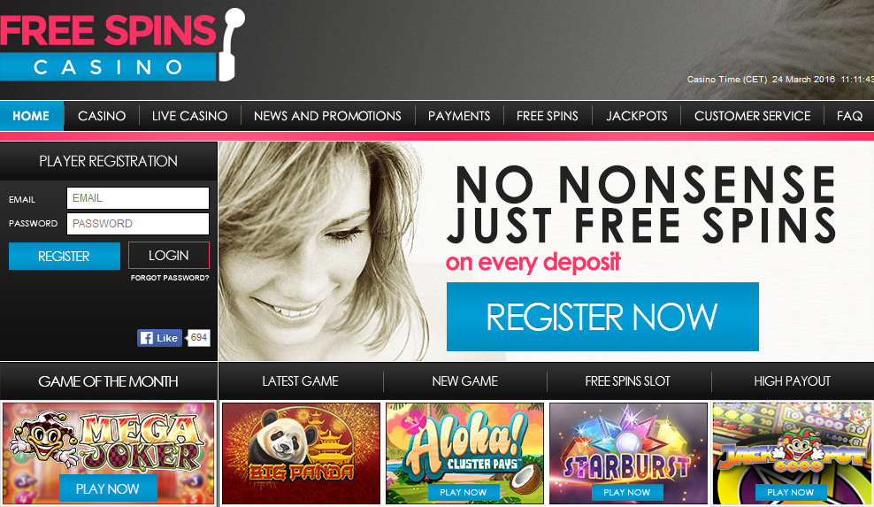Click the Free Spins Casino logo
Image resolution: width=874 pixels, height=507 pixels.
tap(122, 44)
